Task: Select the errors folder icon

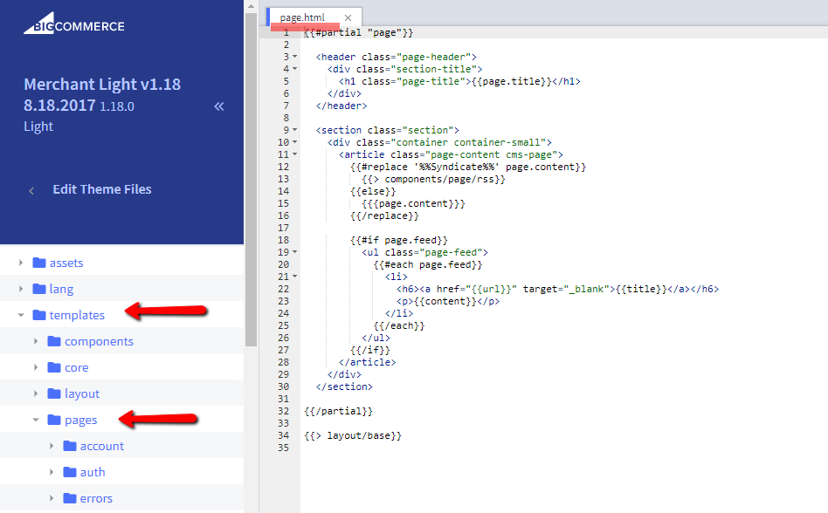Action: coord(70,497)
